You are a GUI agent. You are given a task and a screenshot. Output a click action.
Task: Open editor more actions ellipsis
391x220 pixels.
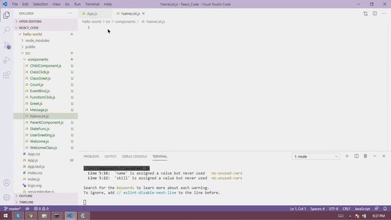(384, 13)
